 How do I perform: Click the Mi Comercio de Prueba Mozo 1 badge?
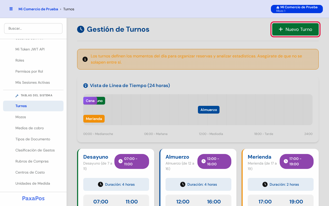297,9
